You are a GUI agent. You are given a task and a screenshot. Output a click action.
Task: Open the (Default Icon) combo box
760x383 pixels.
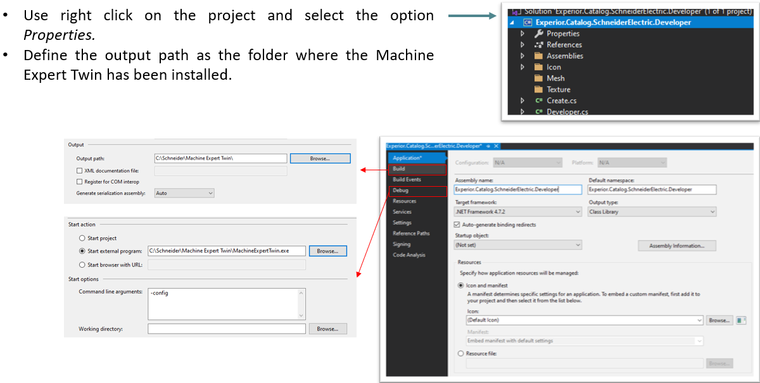pos(585,320)
